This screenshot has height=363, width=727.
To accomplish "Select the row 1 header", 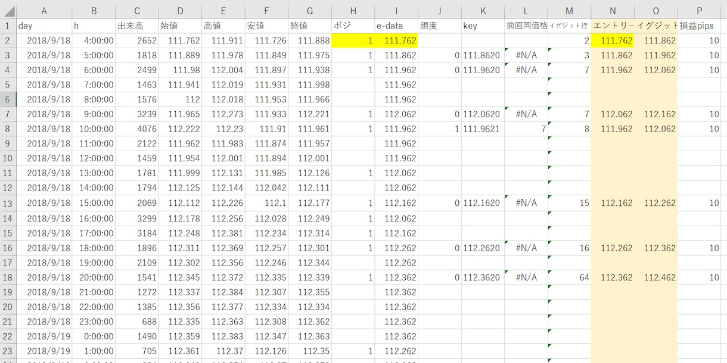I will point(8,26).
